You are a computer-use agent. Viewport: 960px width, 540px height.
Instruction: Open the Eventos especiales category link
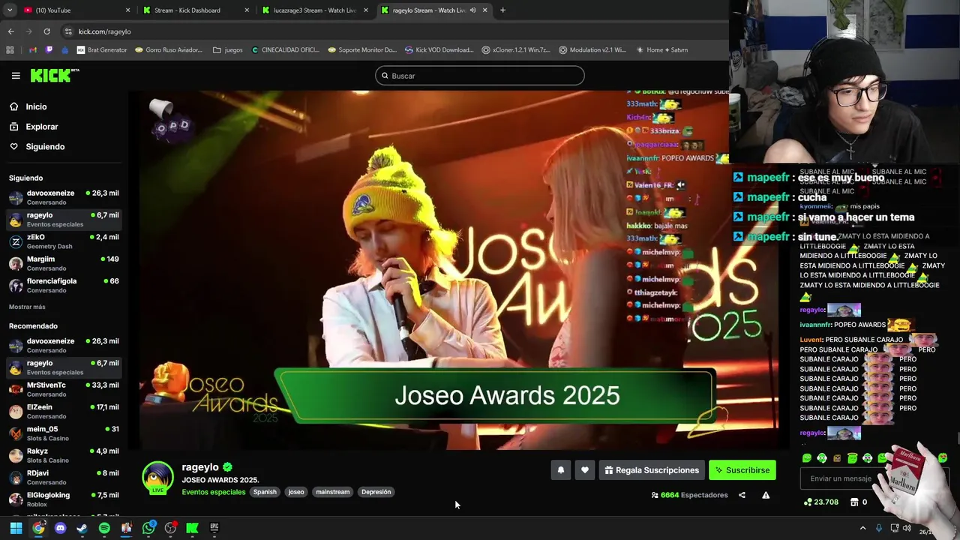(214, 492)
